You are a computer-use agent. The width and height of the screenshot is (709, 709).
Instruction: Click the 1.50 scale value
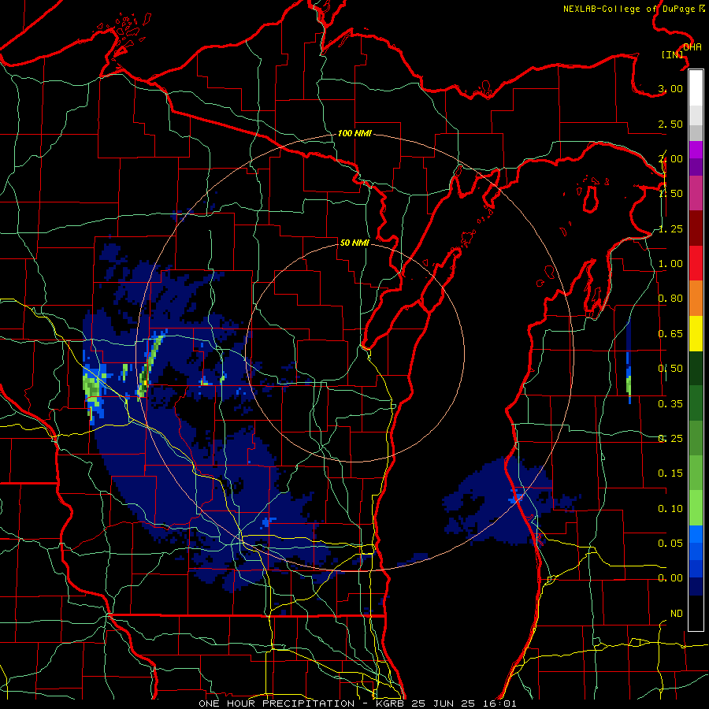670,194
